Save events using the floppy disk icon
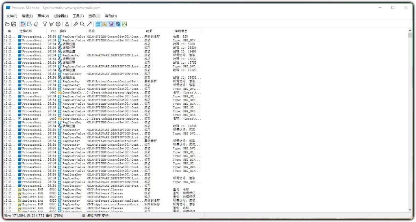This screenshot has width=416, height=222. [14, 24]
